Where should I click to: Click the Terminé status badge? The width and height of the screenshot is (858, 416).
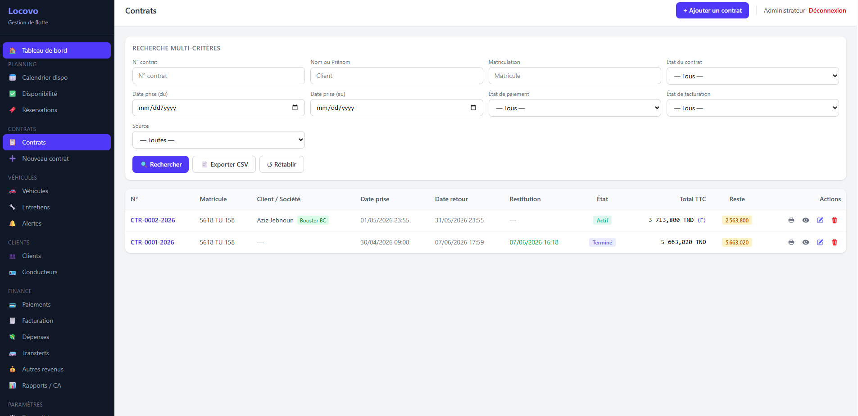click(x=602, y=242)
